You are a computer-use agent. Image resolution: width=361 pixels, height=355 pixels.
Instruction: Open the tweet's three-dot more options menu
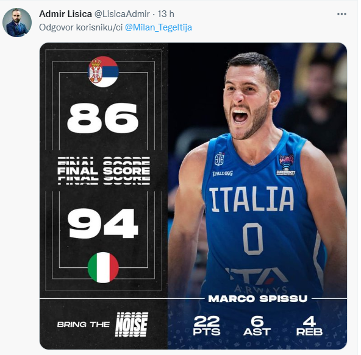coord(341,14)
